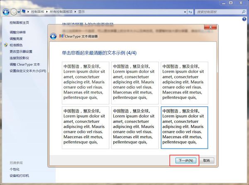Click the blue help question mark icon
249x185 pixels.
coord(244,19)
